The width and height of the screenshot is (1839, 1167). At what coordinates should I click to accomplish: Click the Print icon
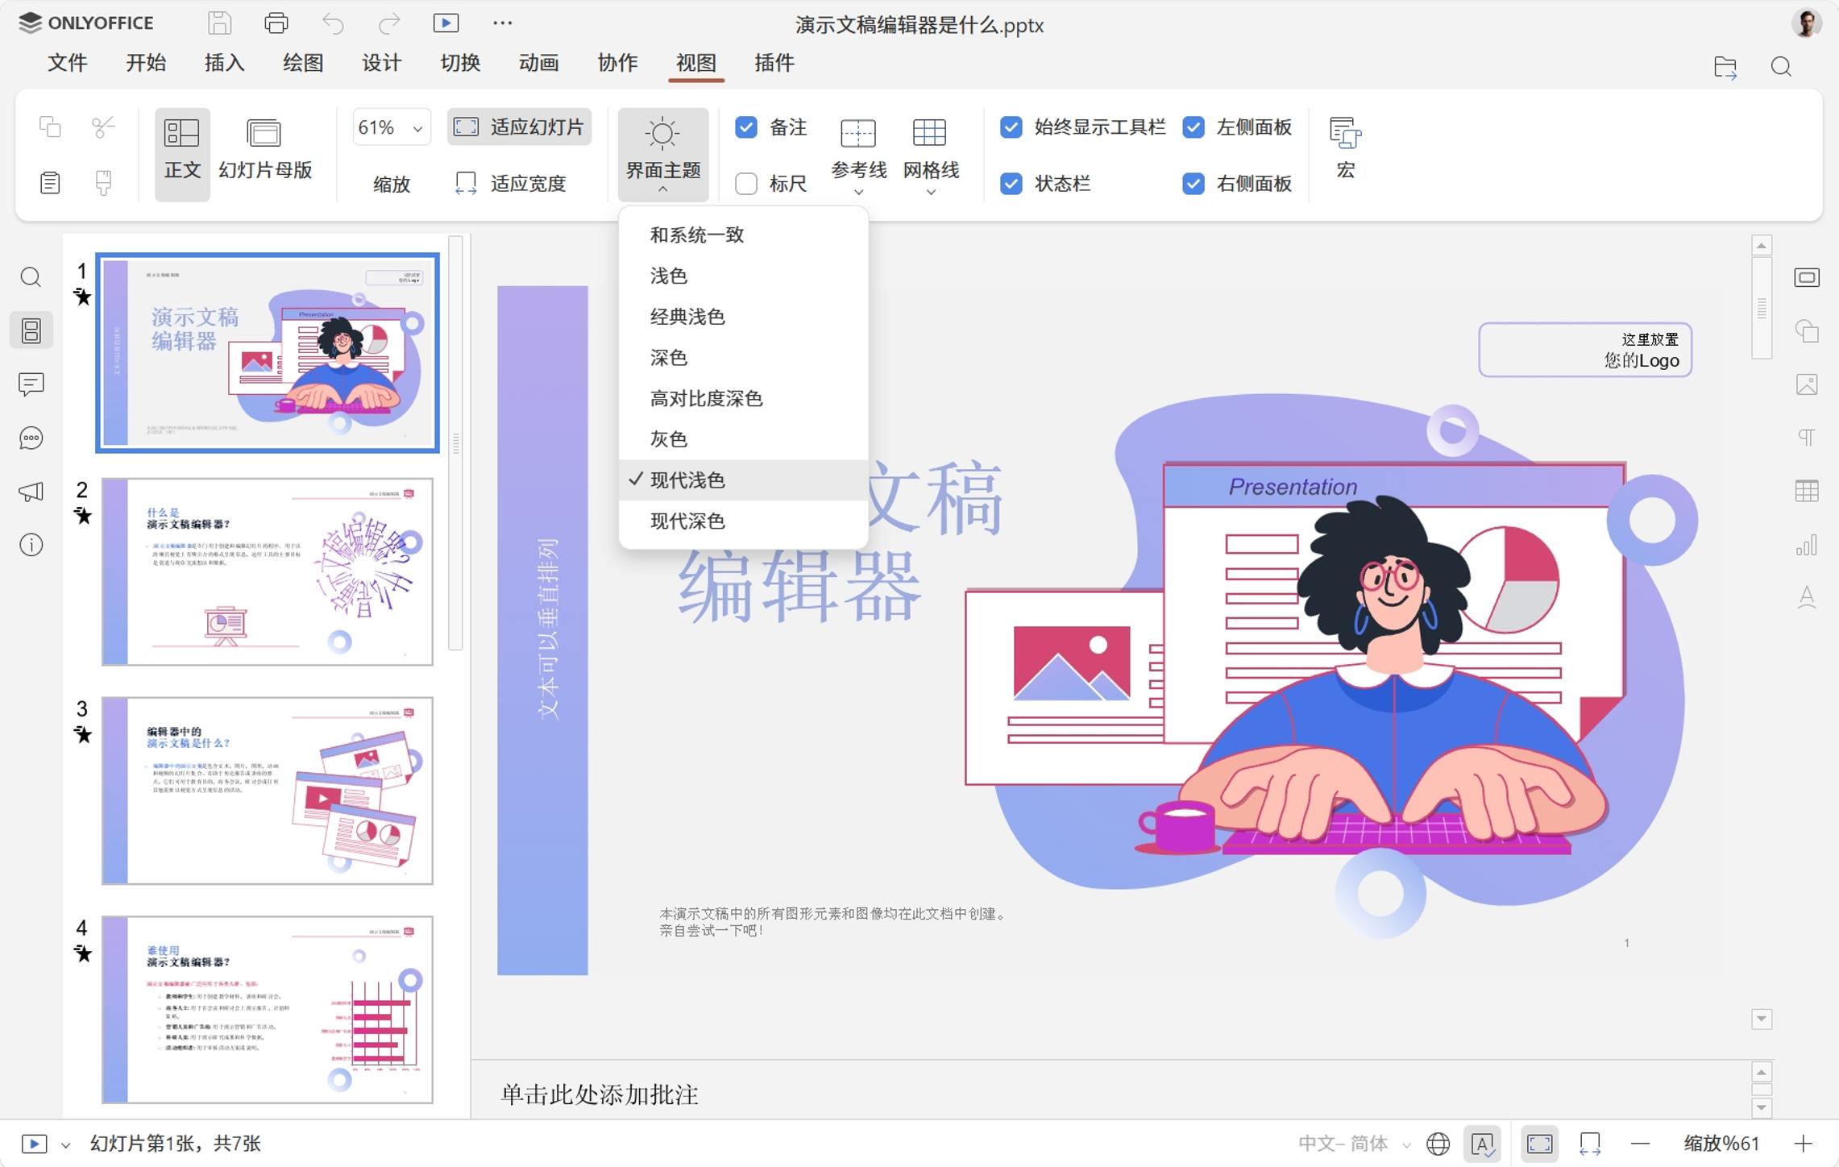coord(276,23)
